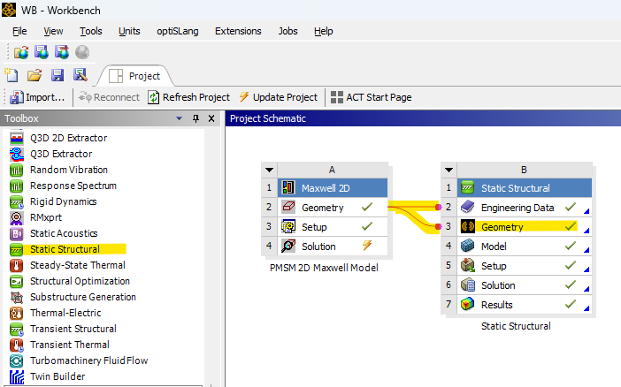
Task: Open system B dropdown arrow menu
Action: coord(448,171)
